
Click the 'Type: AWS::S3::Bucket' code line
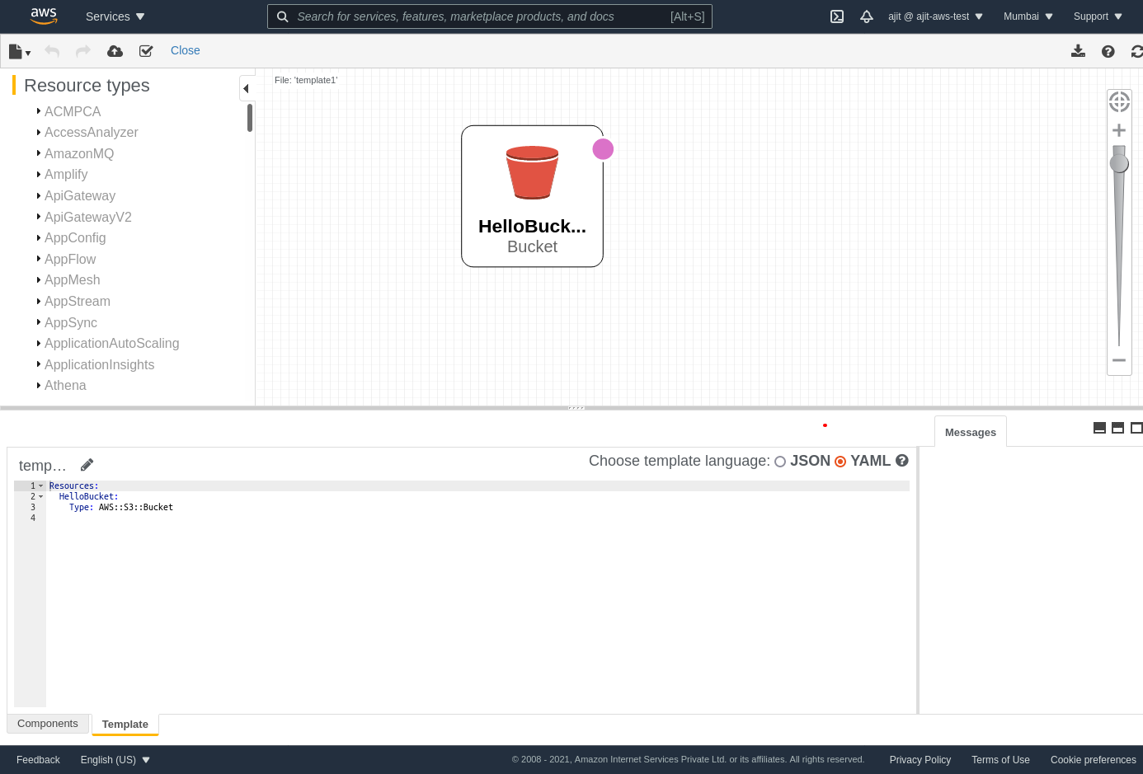[121, 508]
